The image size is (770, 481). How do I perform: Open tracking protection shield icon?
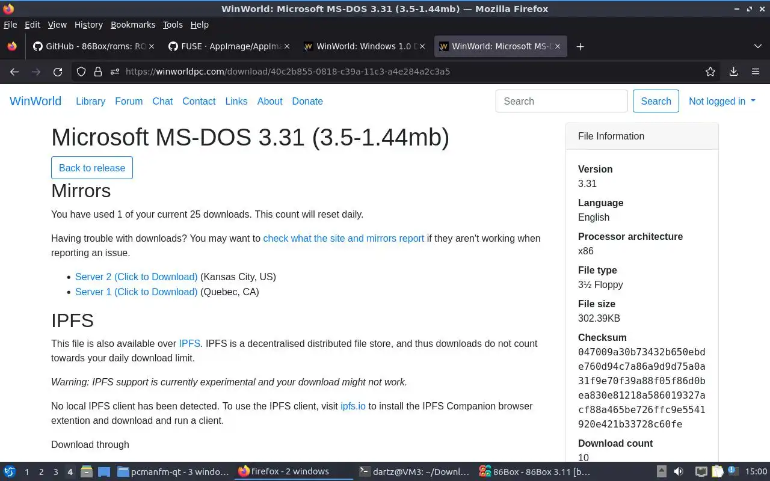81,72
